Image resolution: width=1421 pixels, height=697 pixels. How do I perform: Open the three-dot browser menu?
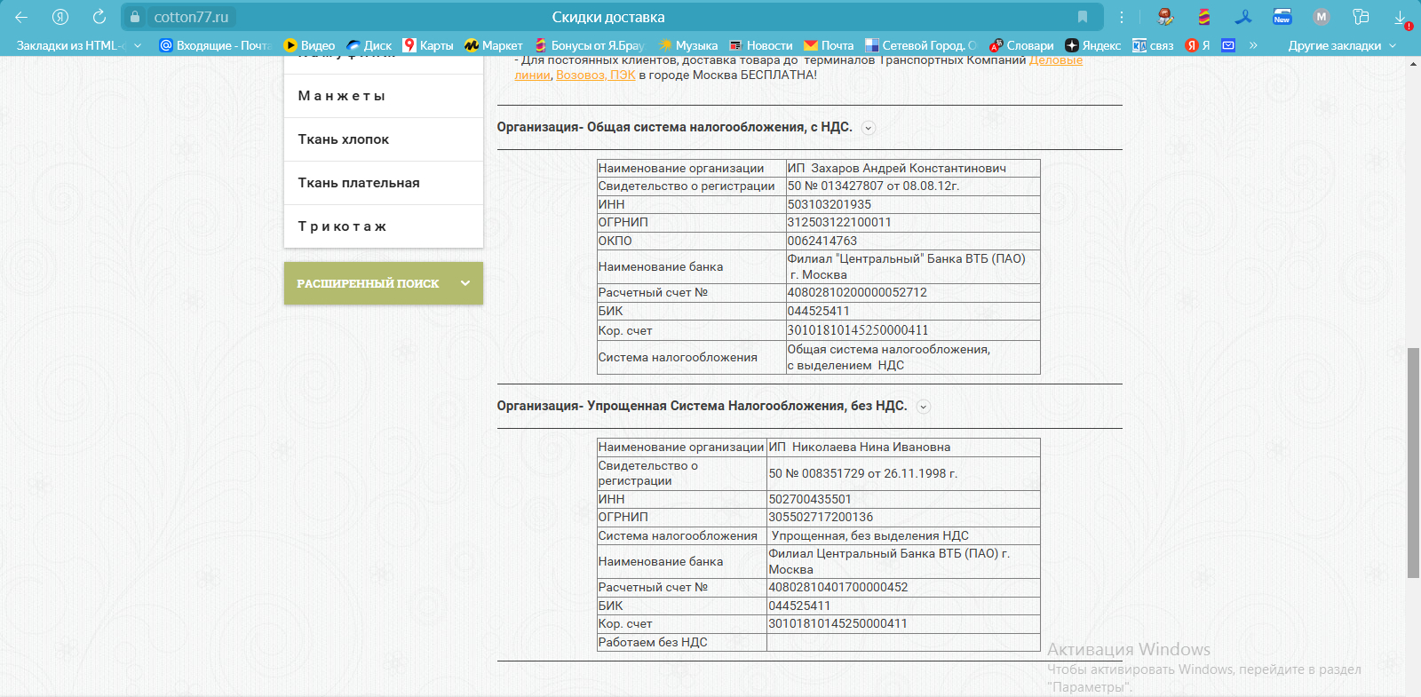click(1122, 17)
